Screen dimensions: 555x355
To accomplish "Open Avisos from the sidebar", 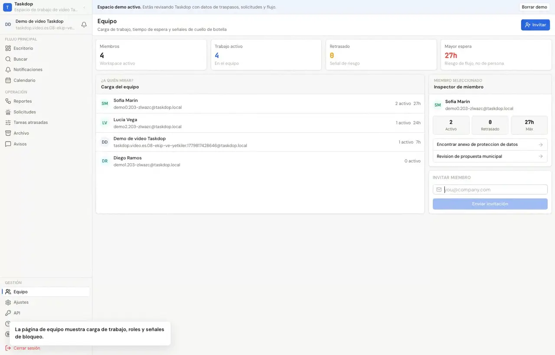I will (46, 144).
